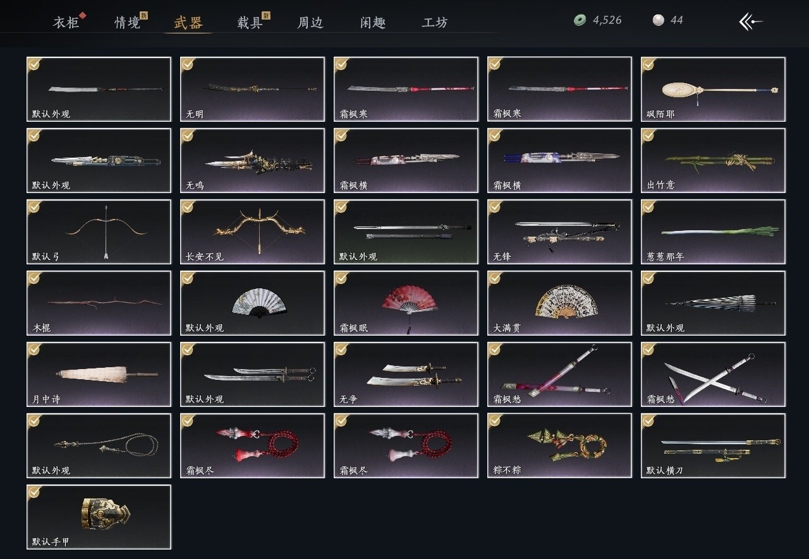Select the 默认手甲 gauntlet item
Viewport: 809px width, 559px height.
click(x=99, y=517)
